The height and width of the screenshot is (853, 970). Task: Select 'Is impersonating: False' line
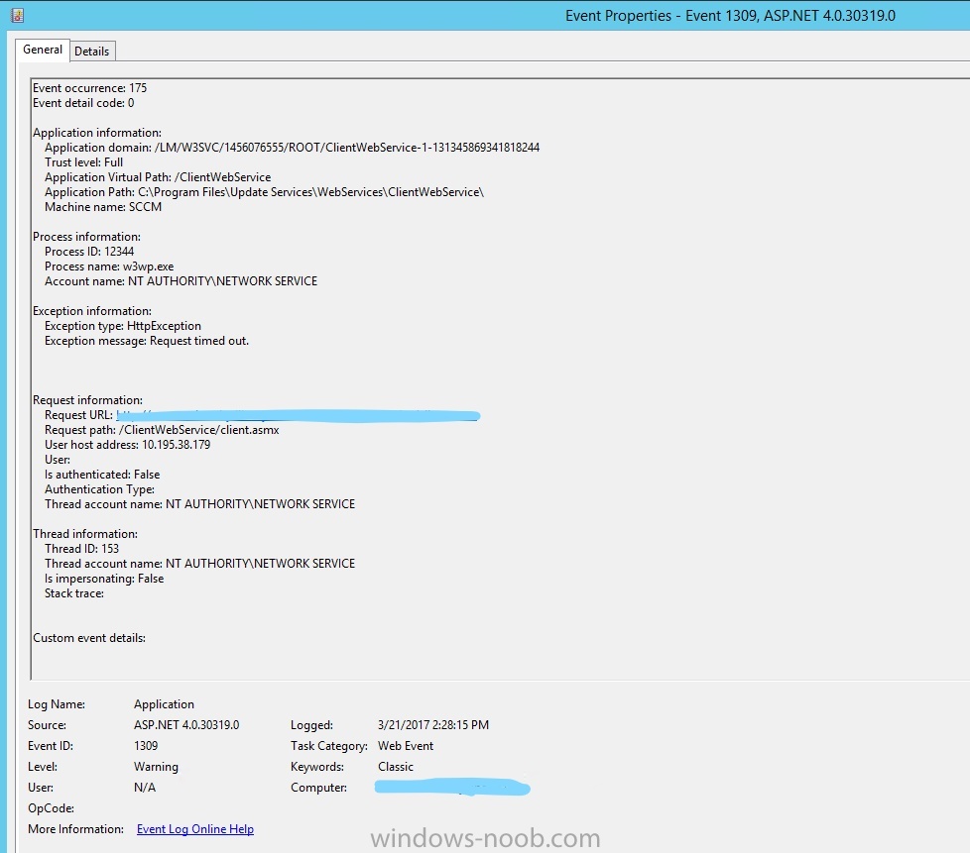104,579
